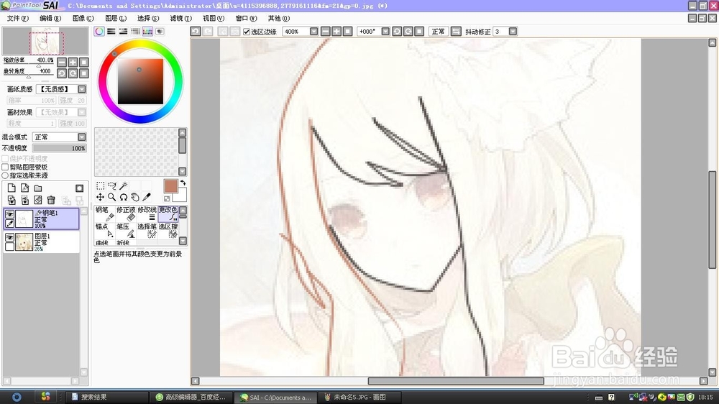Click the 正常 view mode button in toolbar
The image size is (719, 404).
tap(438, 32)
